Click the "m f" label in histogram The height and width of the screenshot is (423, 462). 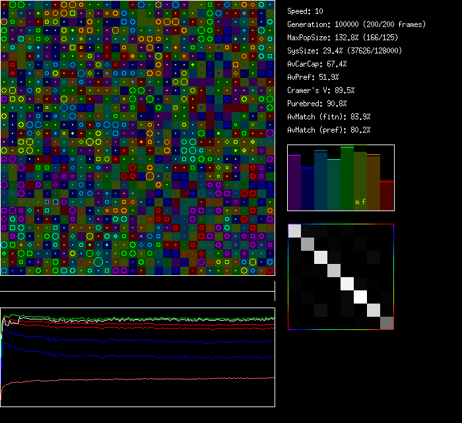(x=360, y=202)
